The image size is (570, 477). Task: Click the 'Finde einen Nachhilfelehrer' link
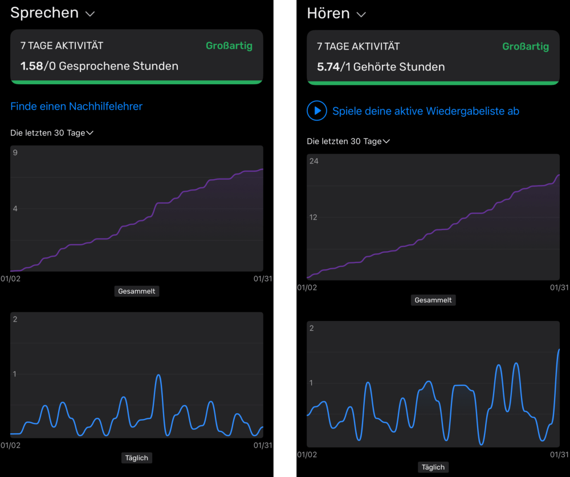point(76,106)
